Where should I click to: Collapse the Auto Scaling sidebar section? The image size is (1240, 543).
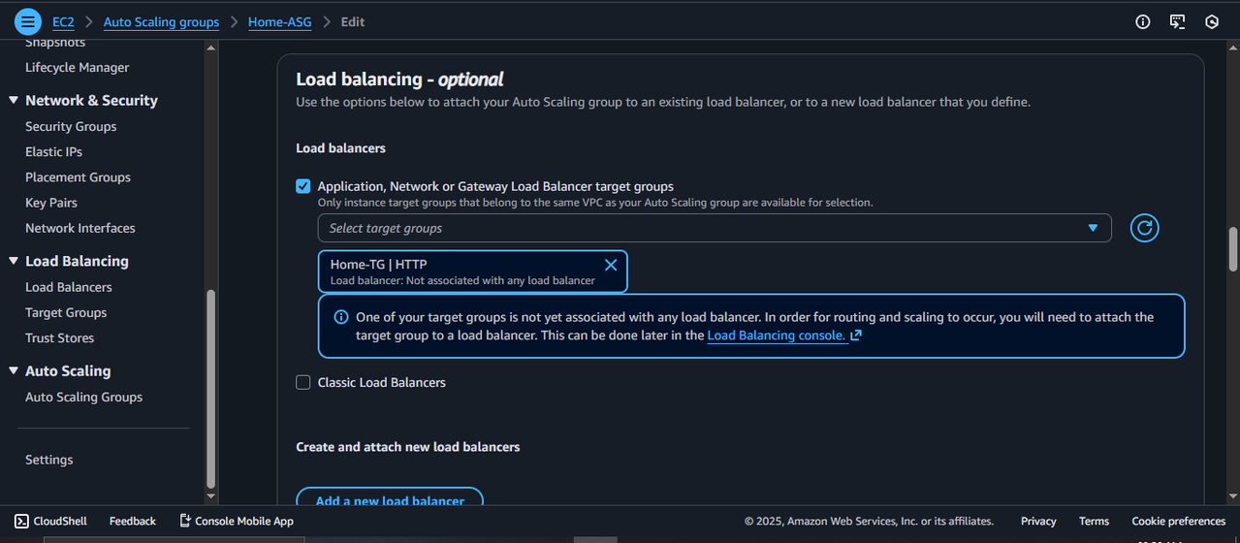coord(14,370)
